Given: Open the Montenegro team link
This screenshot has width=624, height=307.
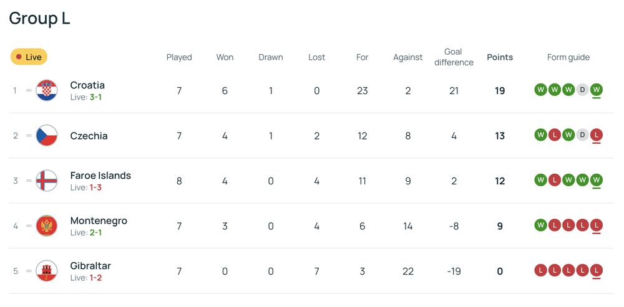Looking at the screenshot, I should click(x=99, y=221).
